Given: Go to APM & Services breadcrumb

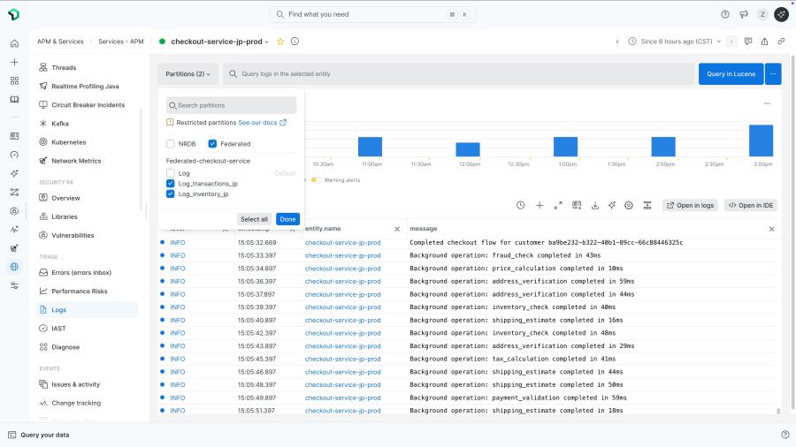Looking at the screenshot, I should pos(60,42).
